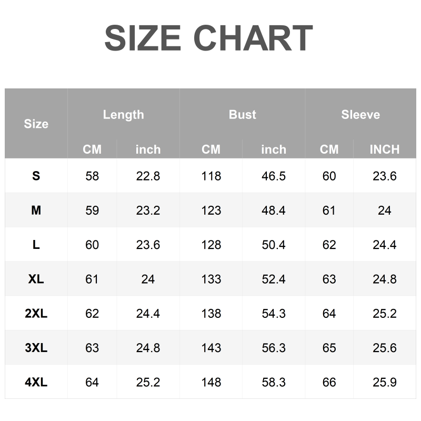Screen dimensions: 421x421
Task: Click the Length column header
Action: click(123, 115)
